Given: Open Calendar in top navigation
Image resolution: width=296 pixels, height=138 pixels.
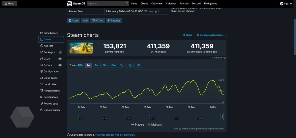Looking at the screenshot, I should [171, 4].
